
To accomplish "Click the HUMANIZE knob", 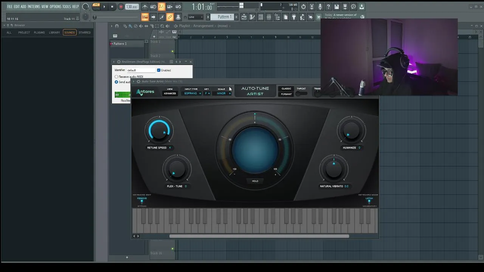I will point(352,131).
